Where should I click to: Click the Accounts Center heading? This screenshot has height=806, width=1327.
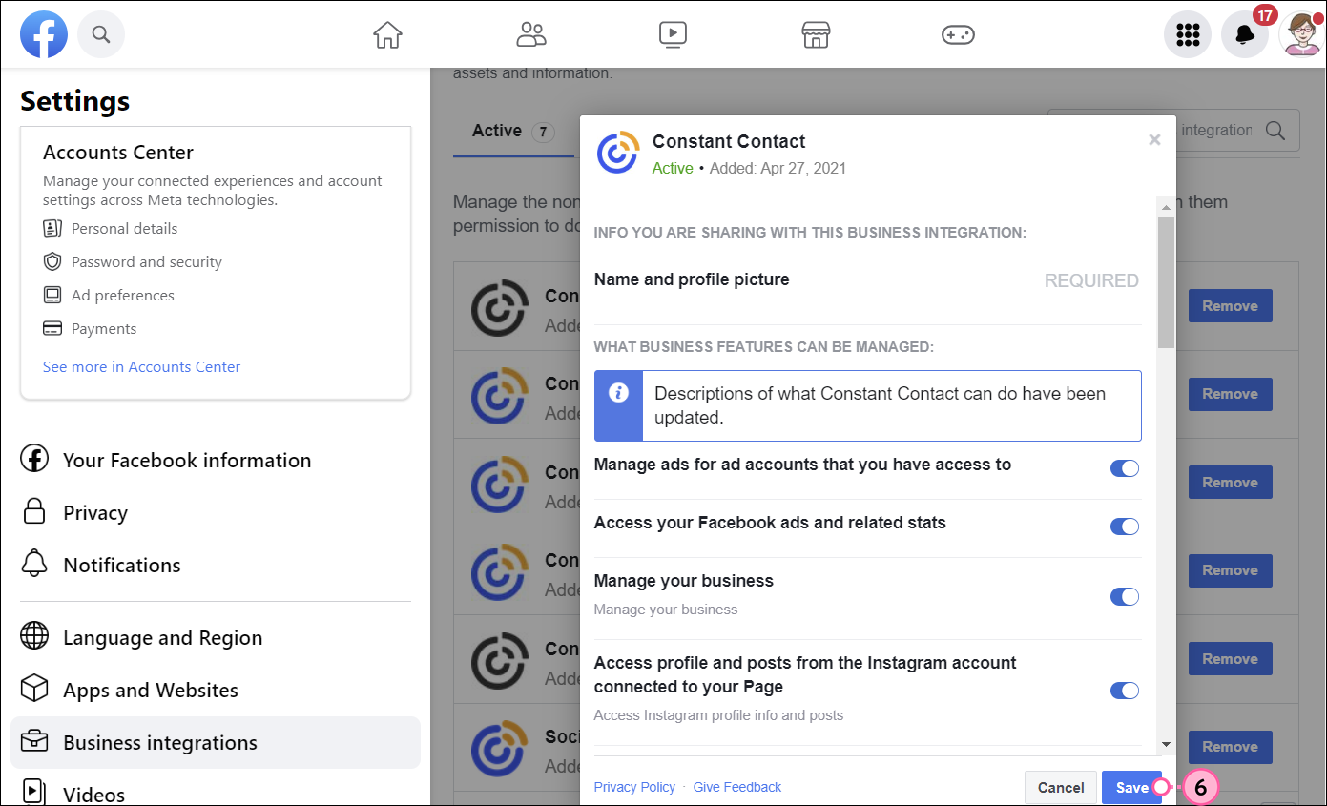pos(118,153)
